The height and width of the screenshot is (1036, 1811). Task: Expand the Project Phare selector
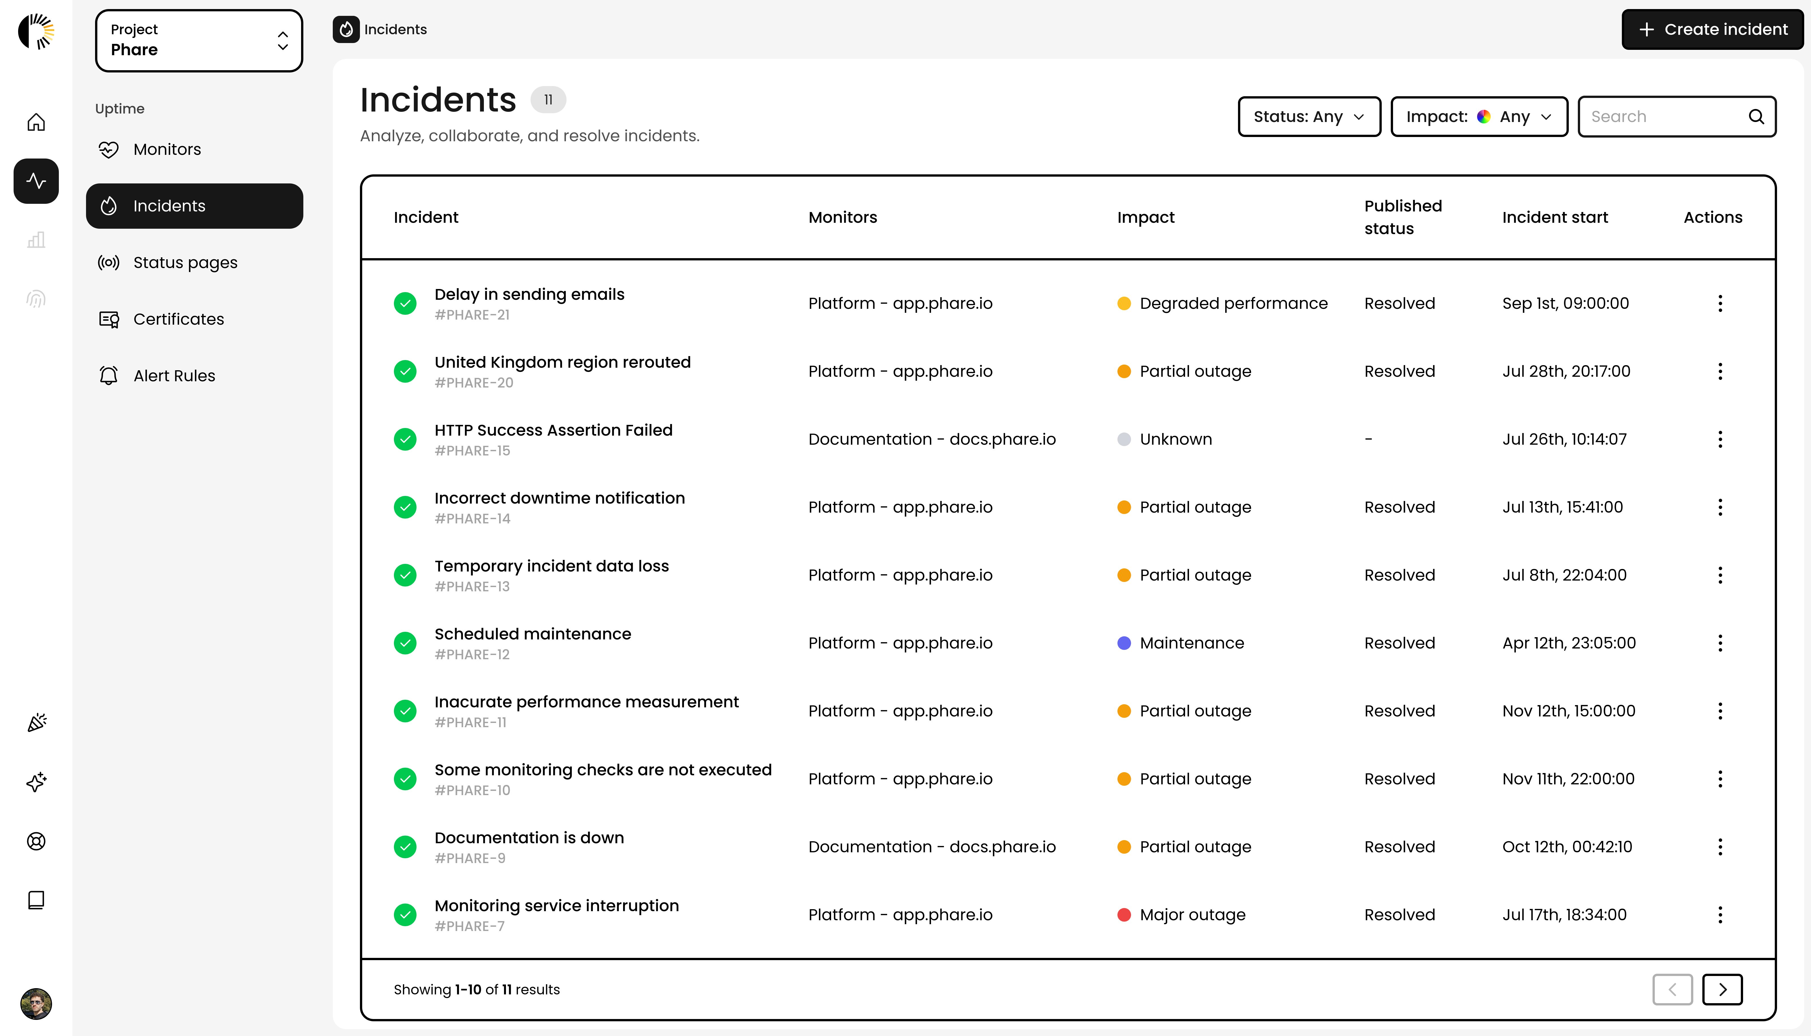(199, 40)
